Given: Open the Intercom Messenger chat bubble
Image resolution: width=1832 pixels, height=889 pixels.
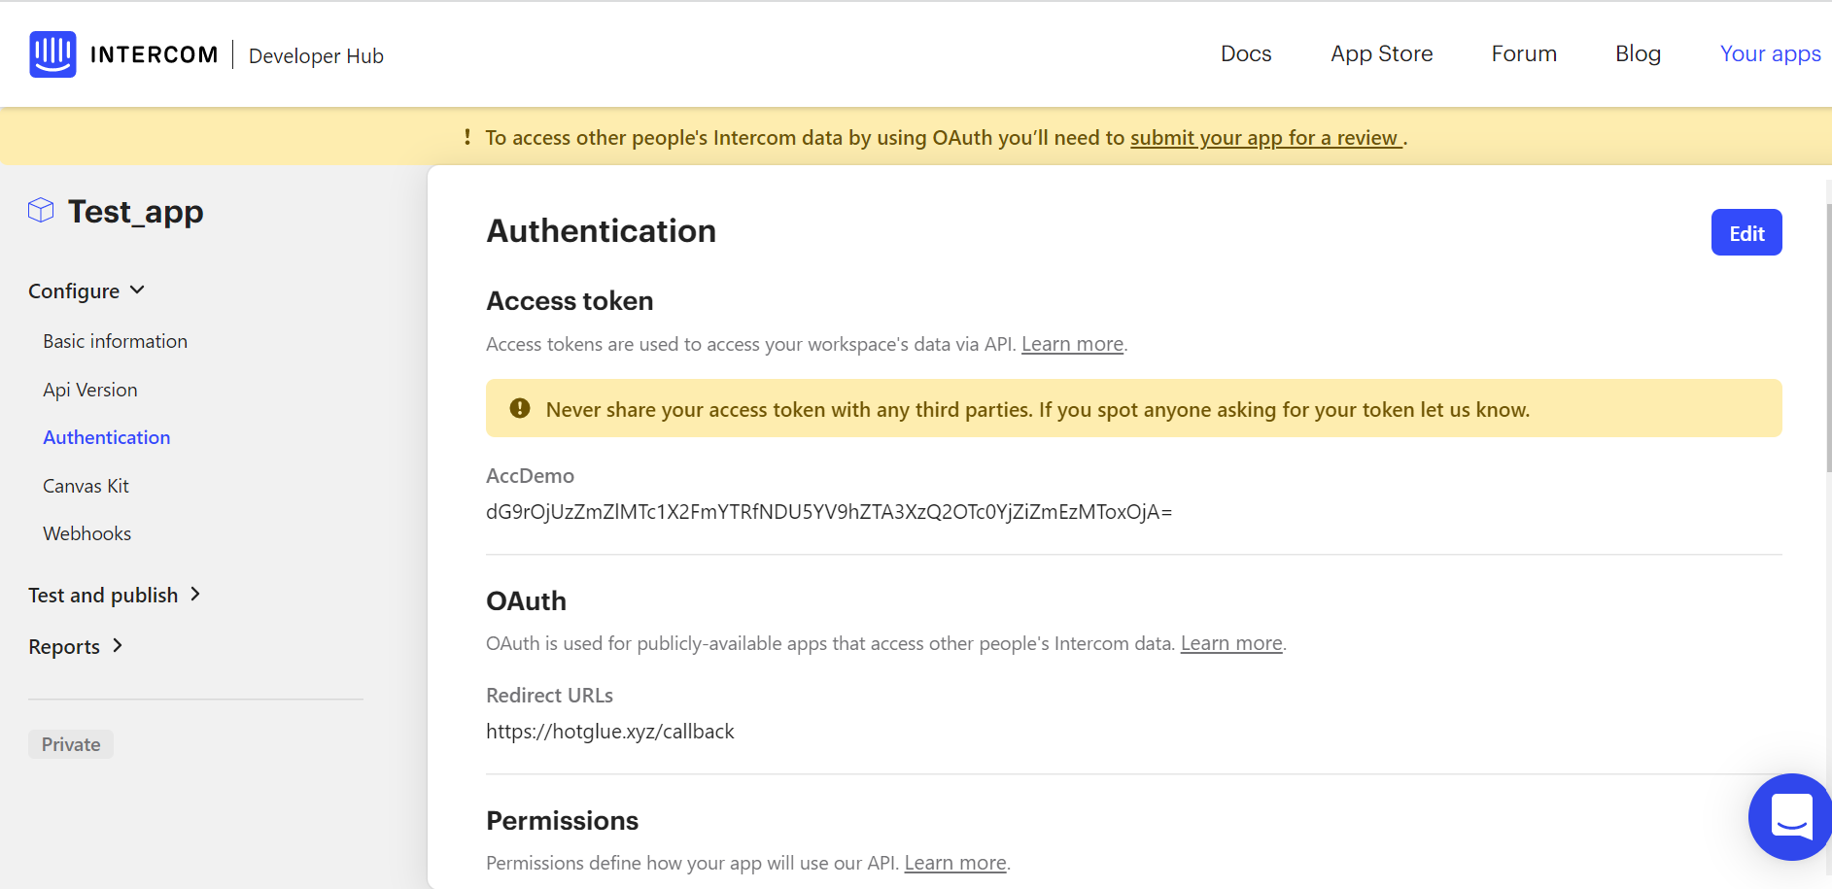Looking at the screenshot, I should pos(1791,816).
